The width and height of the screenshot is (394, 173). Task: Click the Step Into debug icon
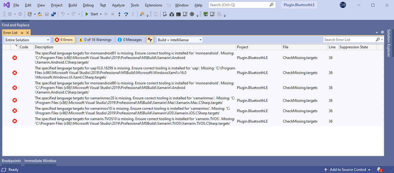119,14
